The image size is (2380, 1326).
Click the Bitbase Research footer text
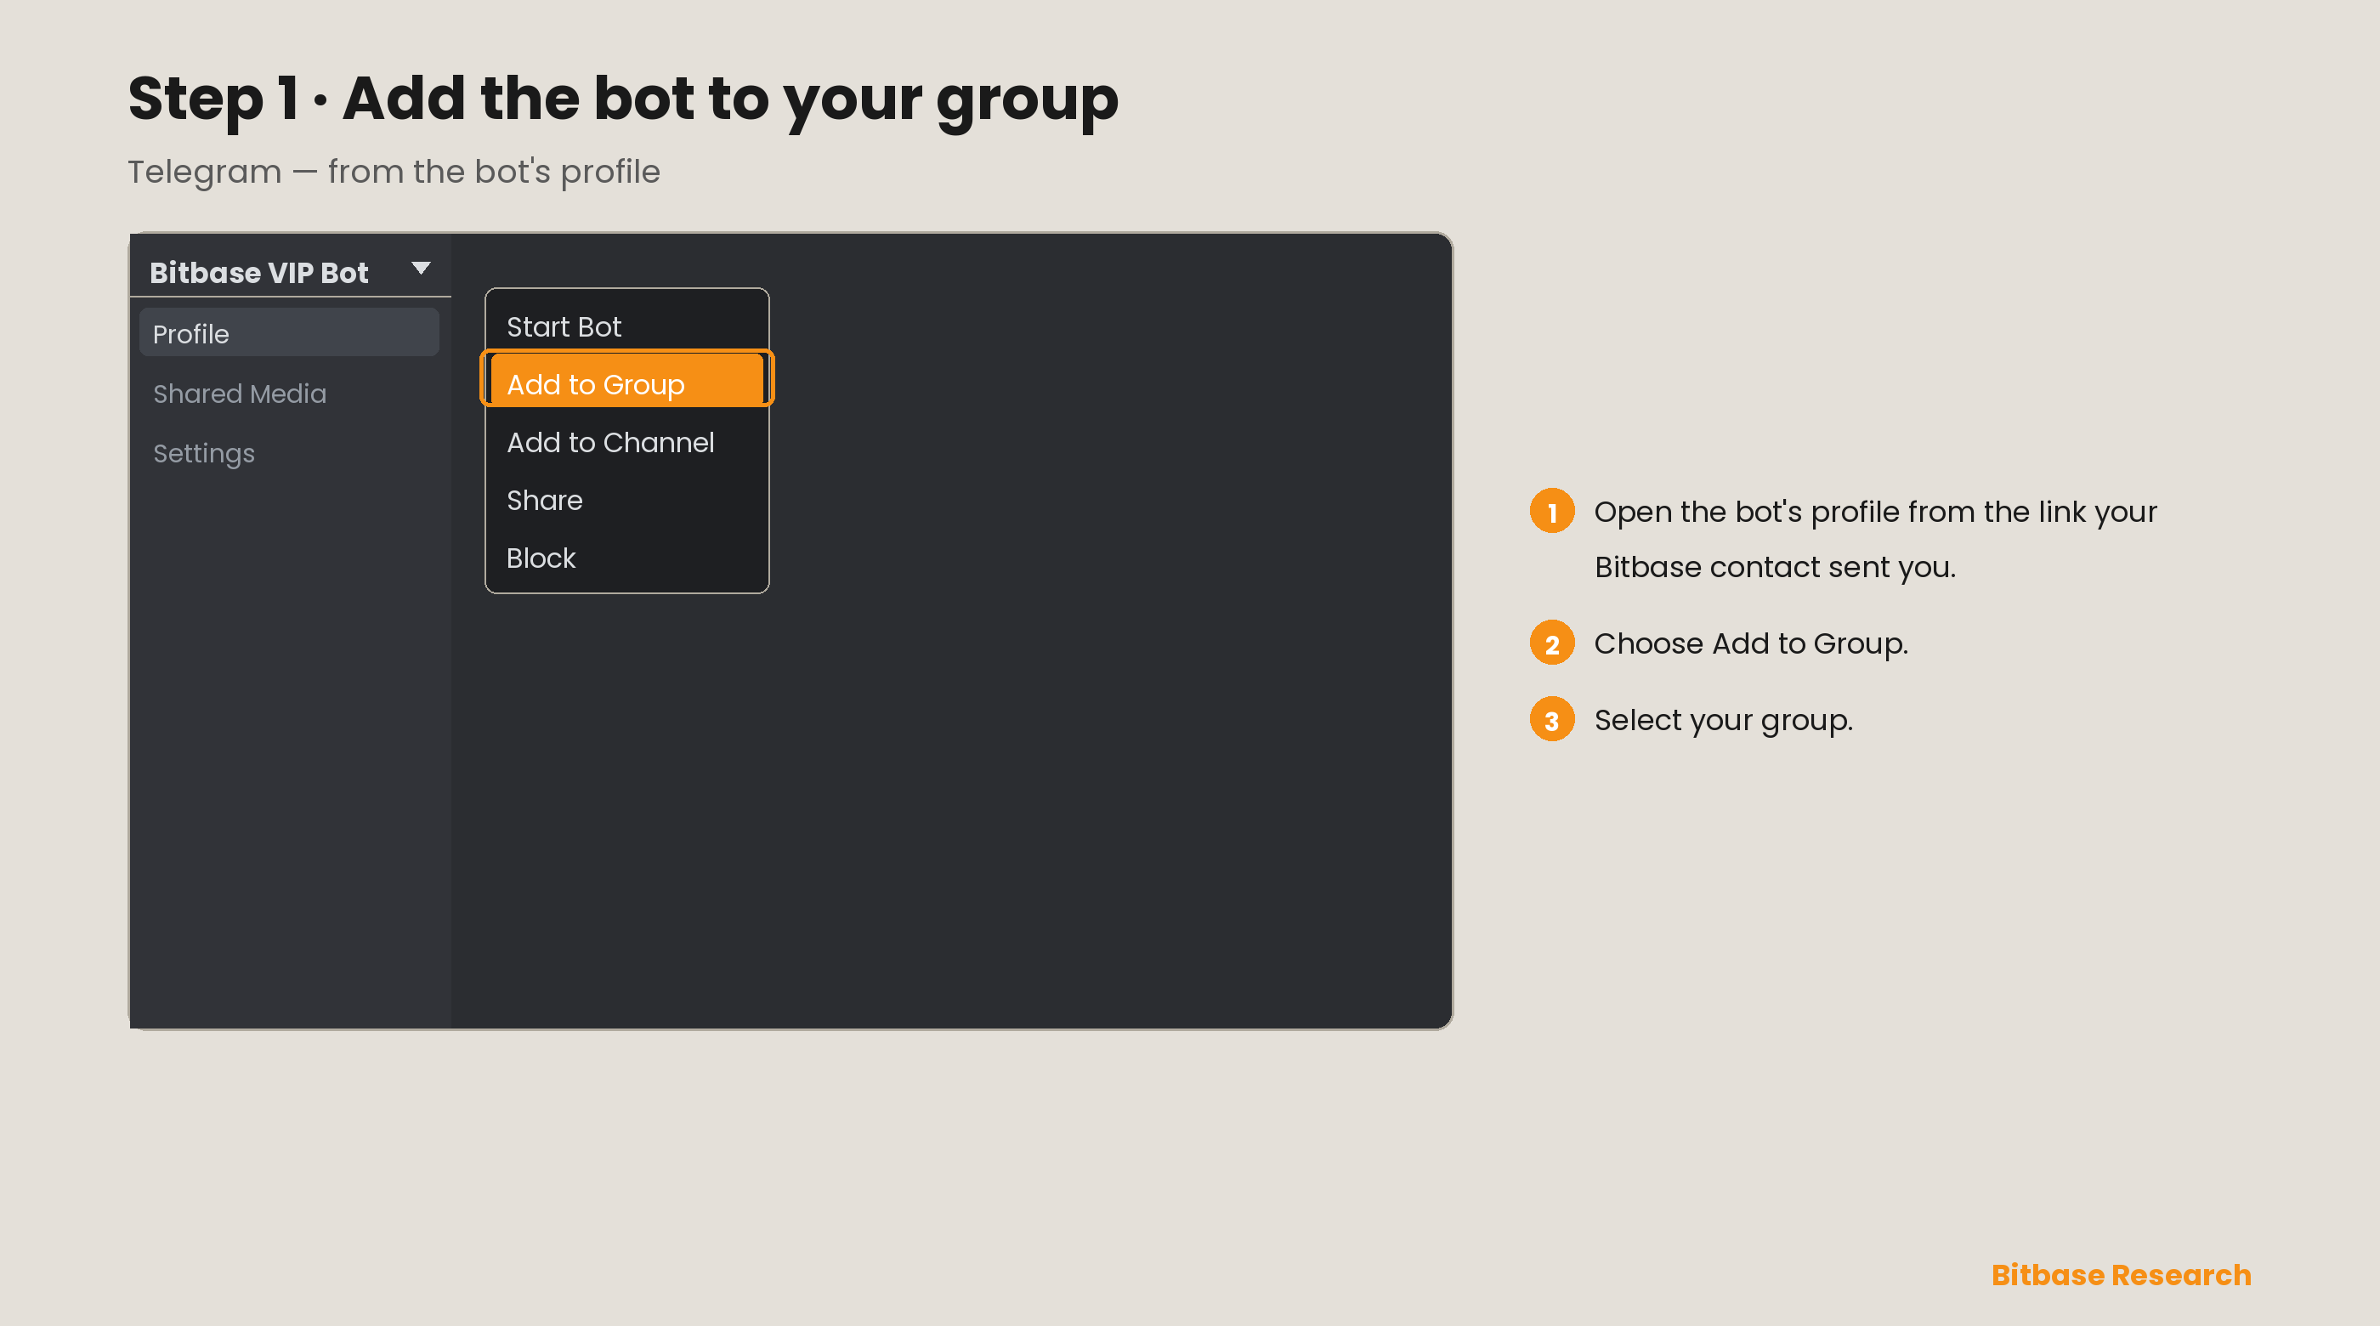click(2121, 1274)
